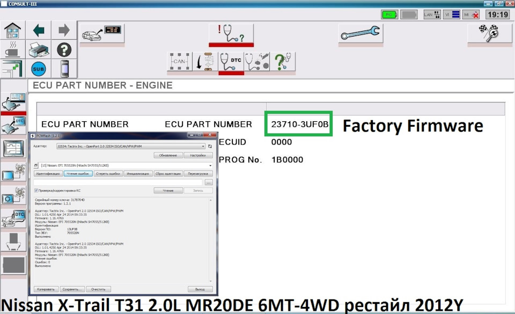Image resolution: width=515 pixels, height=314 pixels.
Task: Select the DTC stethoscope tab icon
Action: pos(231,61)
